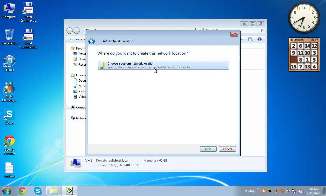Viewport: 326px width, 196px height.
Task: Click the Skype desktop icon
Action: [9, 117]
